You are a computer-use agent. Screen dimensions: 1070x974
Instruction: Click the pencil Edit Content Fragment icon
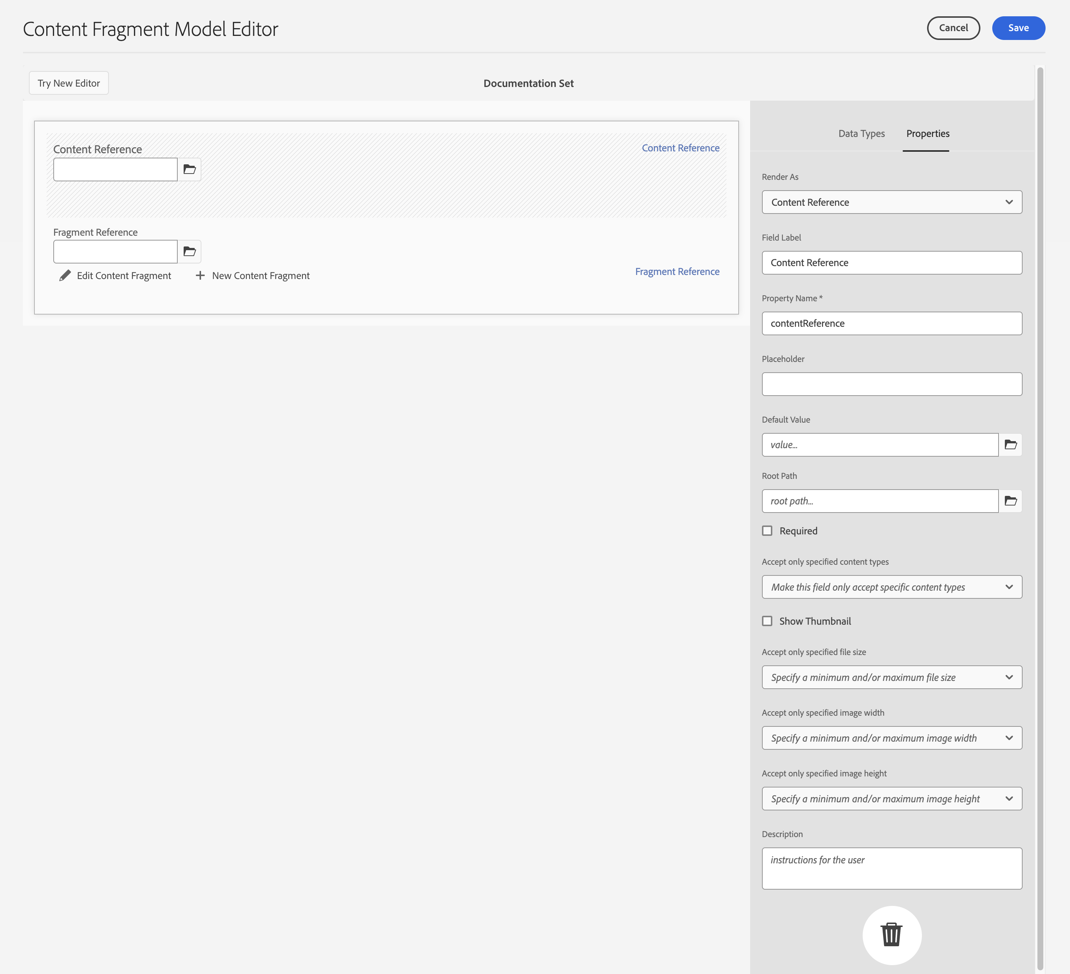(x=65, y=275)
